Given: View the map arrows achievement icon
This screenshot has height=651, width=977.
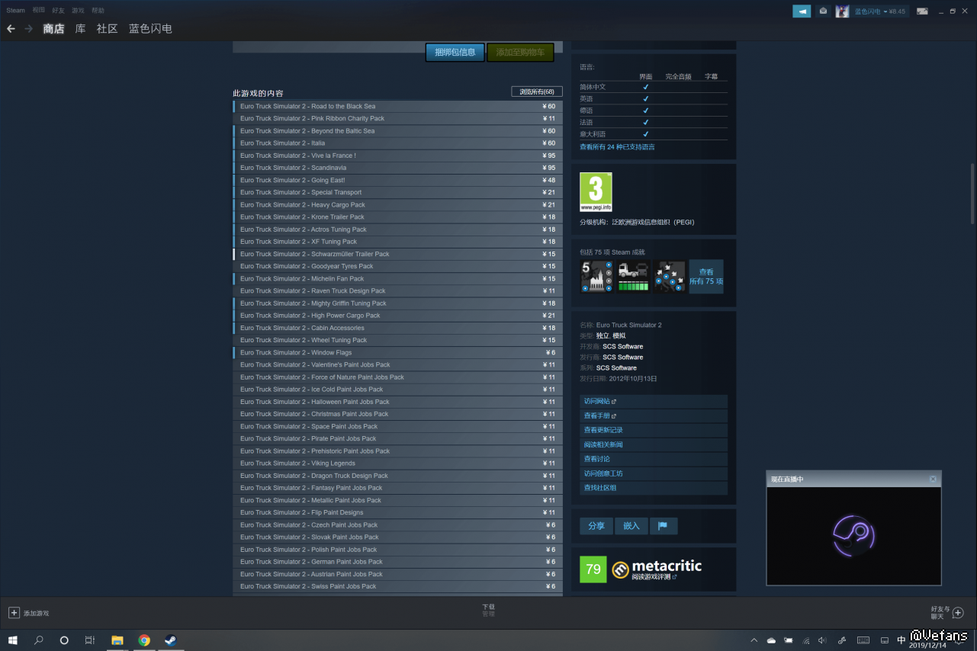Looking at the screenshot, I should [x=669, y=276].
